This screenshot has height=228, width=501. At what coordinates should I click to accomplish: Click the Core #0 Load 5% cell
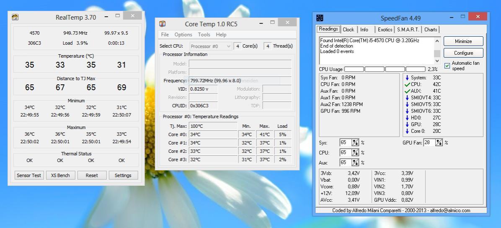(x=282, y=134)
